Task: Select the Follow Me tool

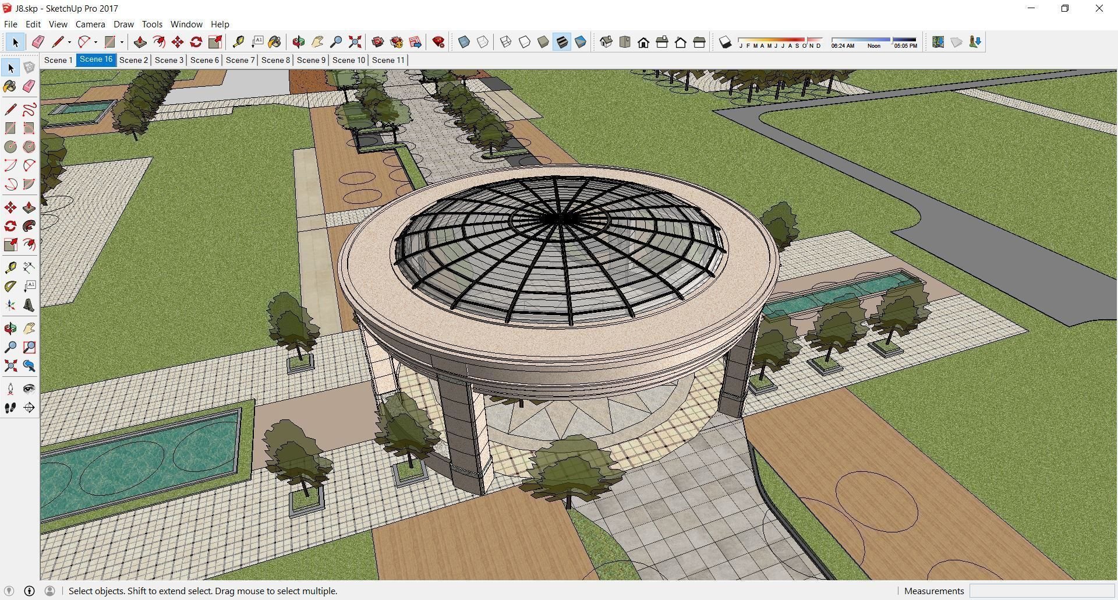Action: pyautogui.click(x=29, y=226)
